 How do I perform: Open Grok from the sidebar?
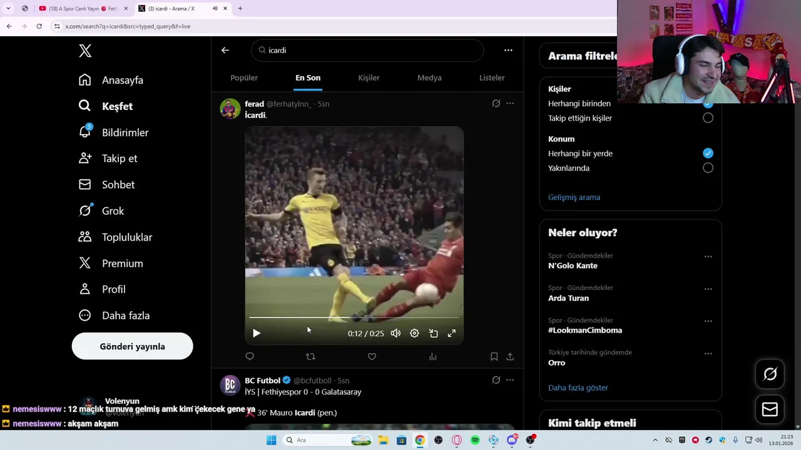[101, 211]
